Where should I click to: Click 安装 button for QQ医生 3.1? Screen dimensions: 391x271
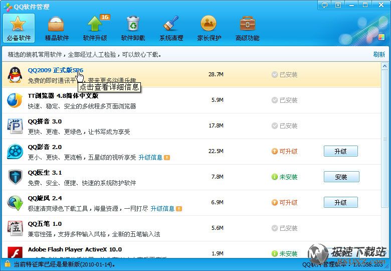(341, 177)
